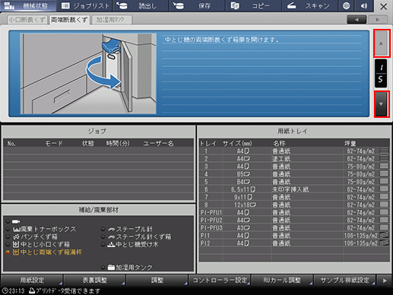Open the 機械状態 machine status tab
Viewport: 393px width, 295px height.
[x=28, y=5]
